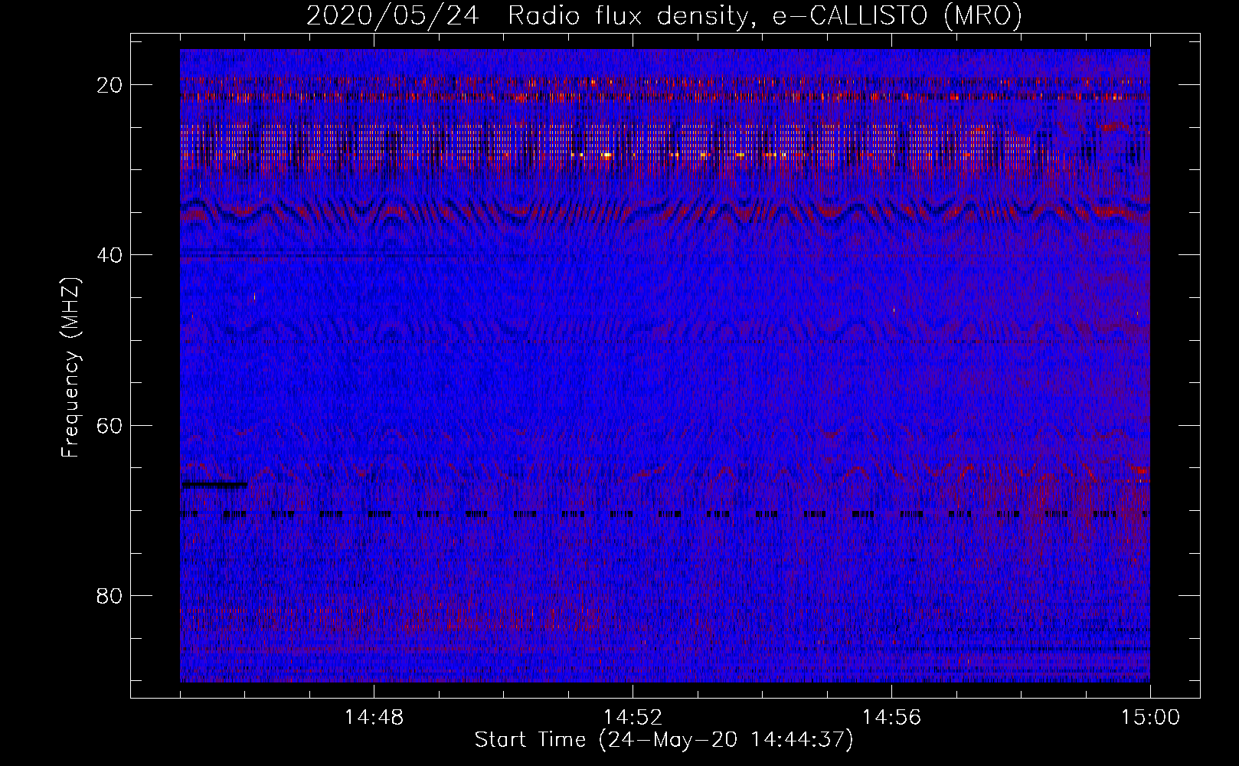
Task: Click the plot title '2020/05/24 Radio flux density, e-CALLISTO (MRO)'
Action: (x=664, y=16)
